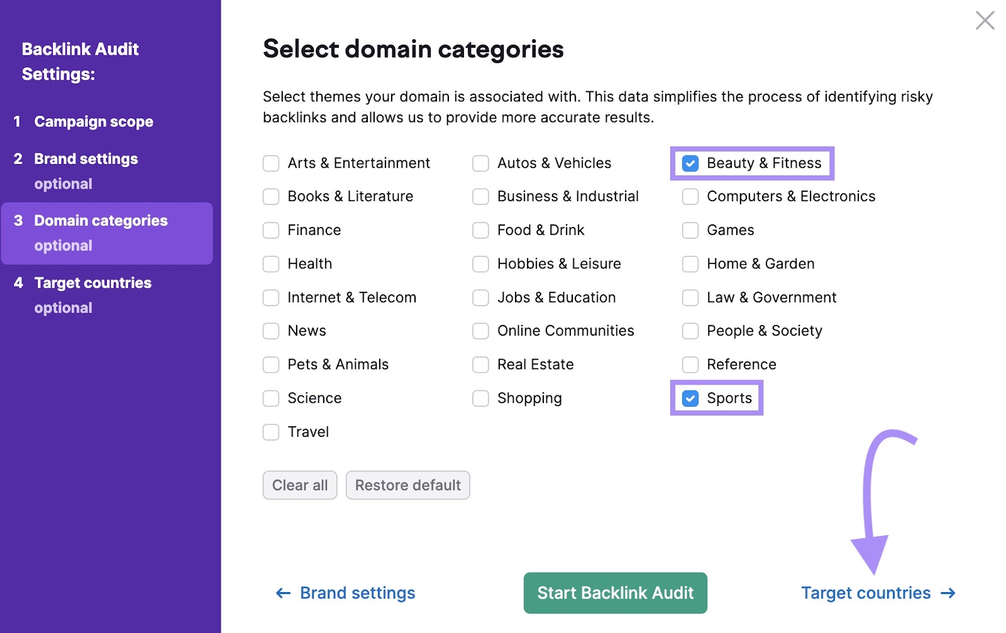Click the forward arrow next to Target countries
The width and height of the screenshot is (1006, 633).
coord(947,593)
